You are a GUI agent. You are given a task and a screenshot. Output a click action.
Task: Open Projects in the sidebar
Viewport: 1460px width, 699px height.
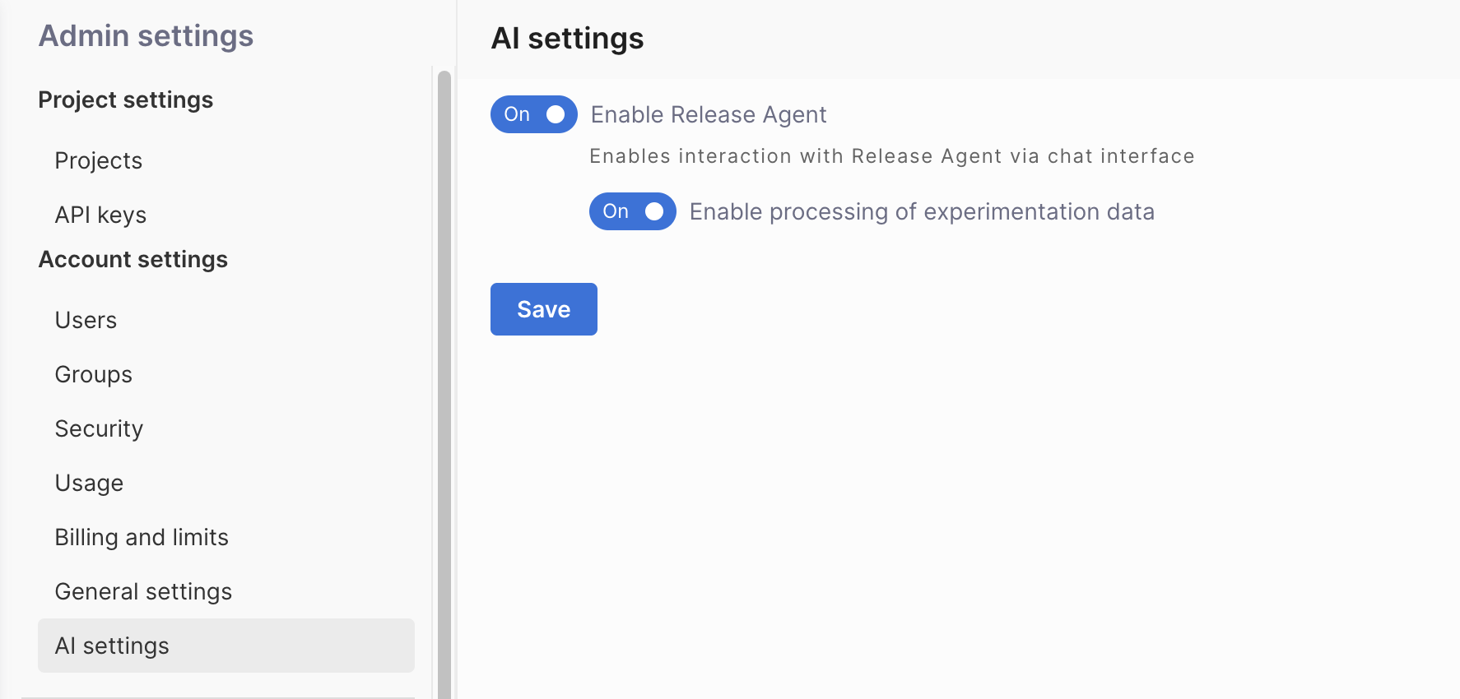click(x=98, y=160)
